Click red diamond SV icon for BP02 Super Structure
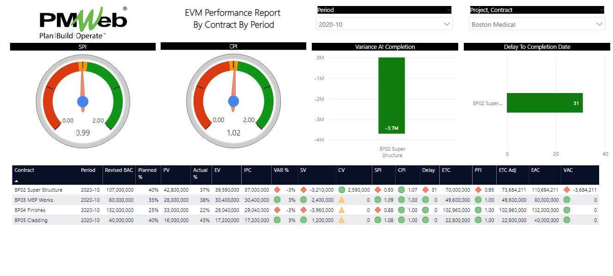This screenshot has height=276, width=613. 303,189
